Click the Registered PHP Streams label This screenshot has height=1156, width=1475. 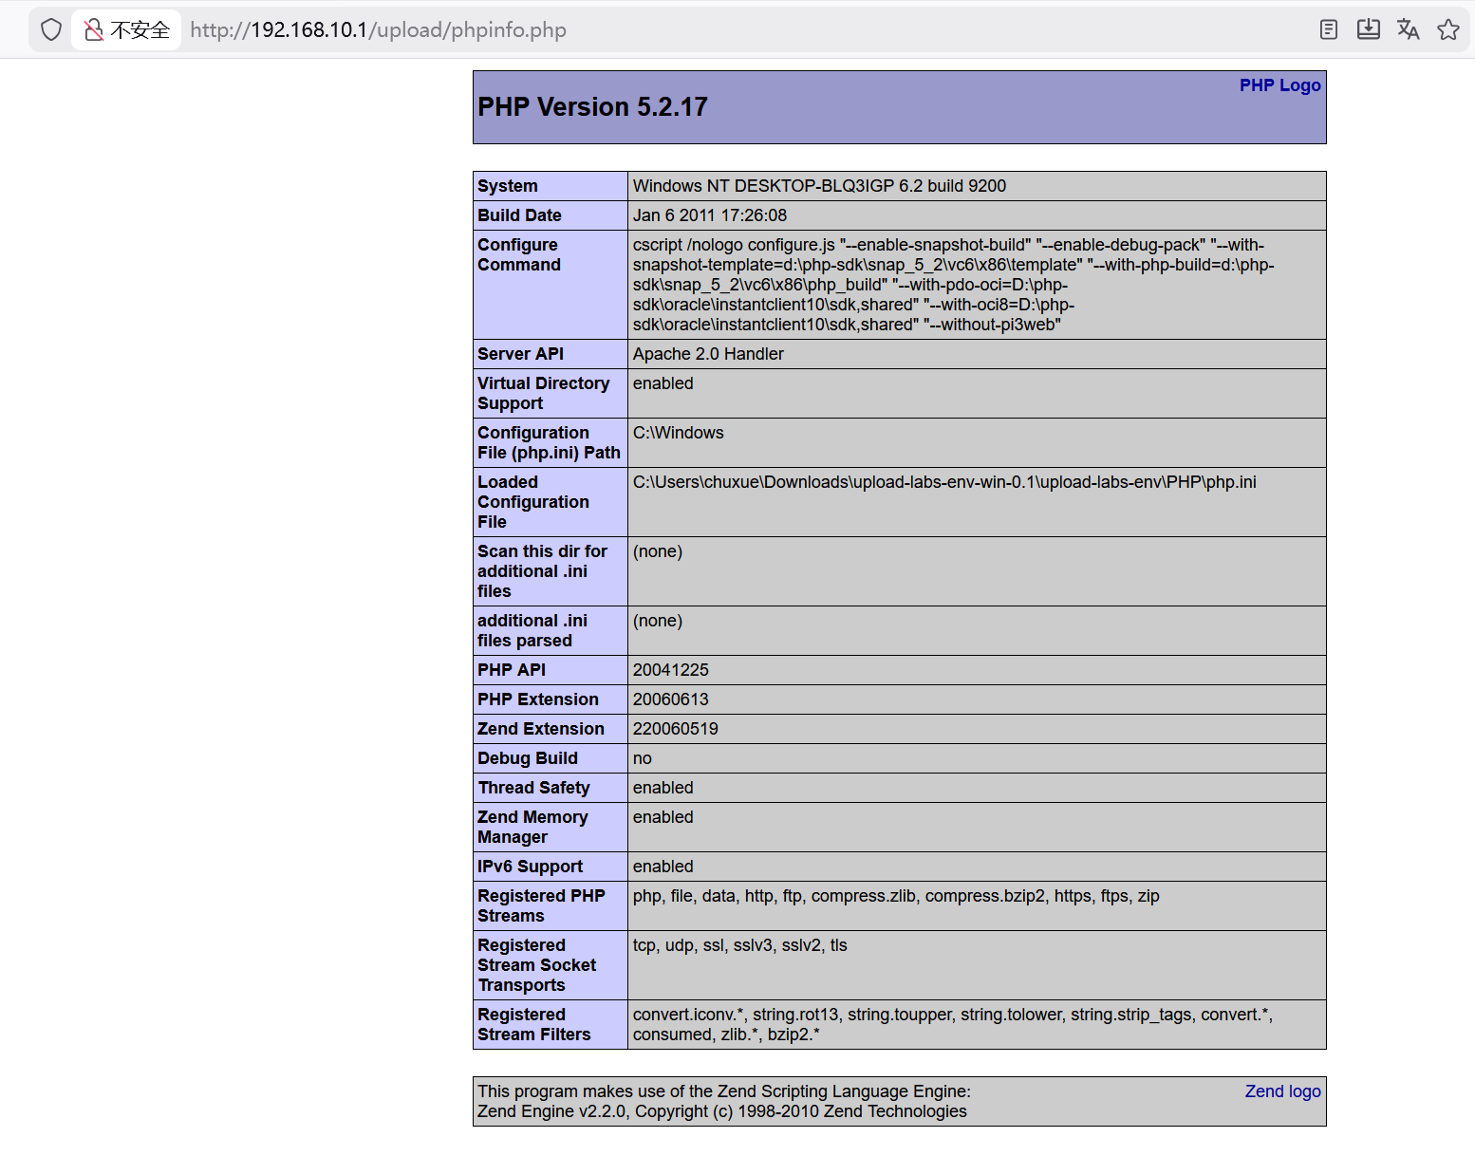(541, 905)
